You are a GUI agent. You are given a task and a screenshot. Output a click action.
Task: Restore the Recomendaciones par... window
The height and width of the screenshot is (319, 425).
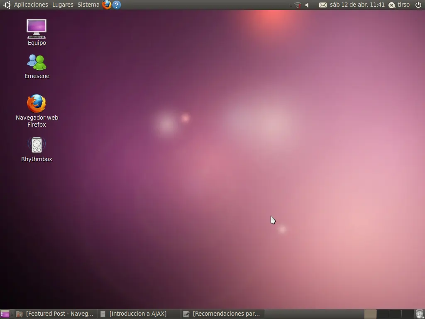pos(222,314)
